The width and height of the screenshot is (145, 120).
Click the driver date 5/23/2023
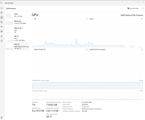[85, 105]
